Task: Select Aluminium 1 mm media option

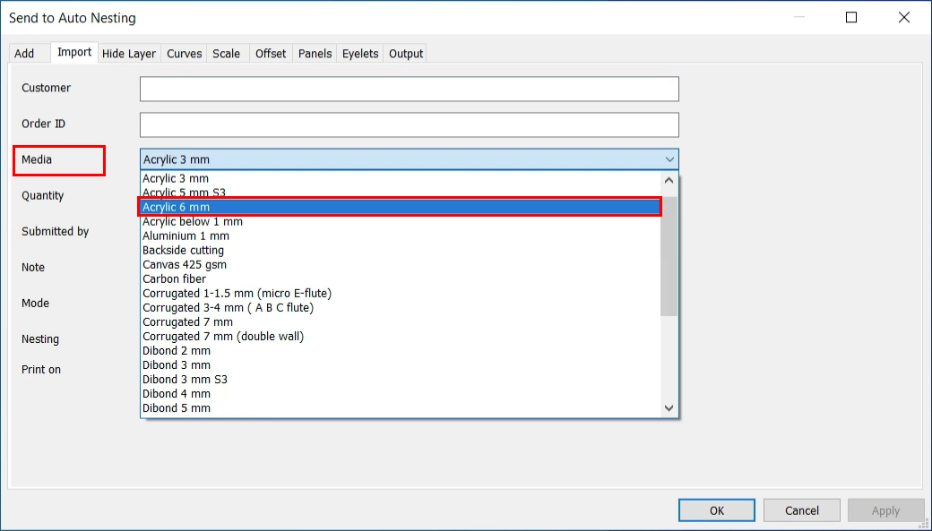Action: [x=186, y=236]
